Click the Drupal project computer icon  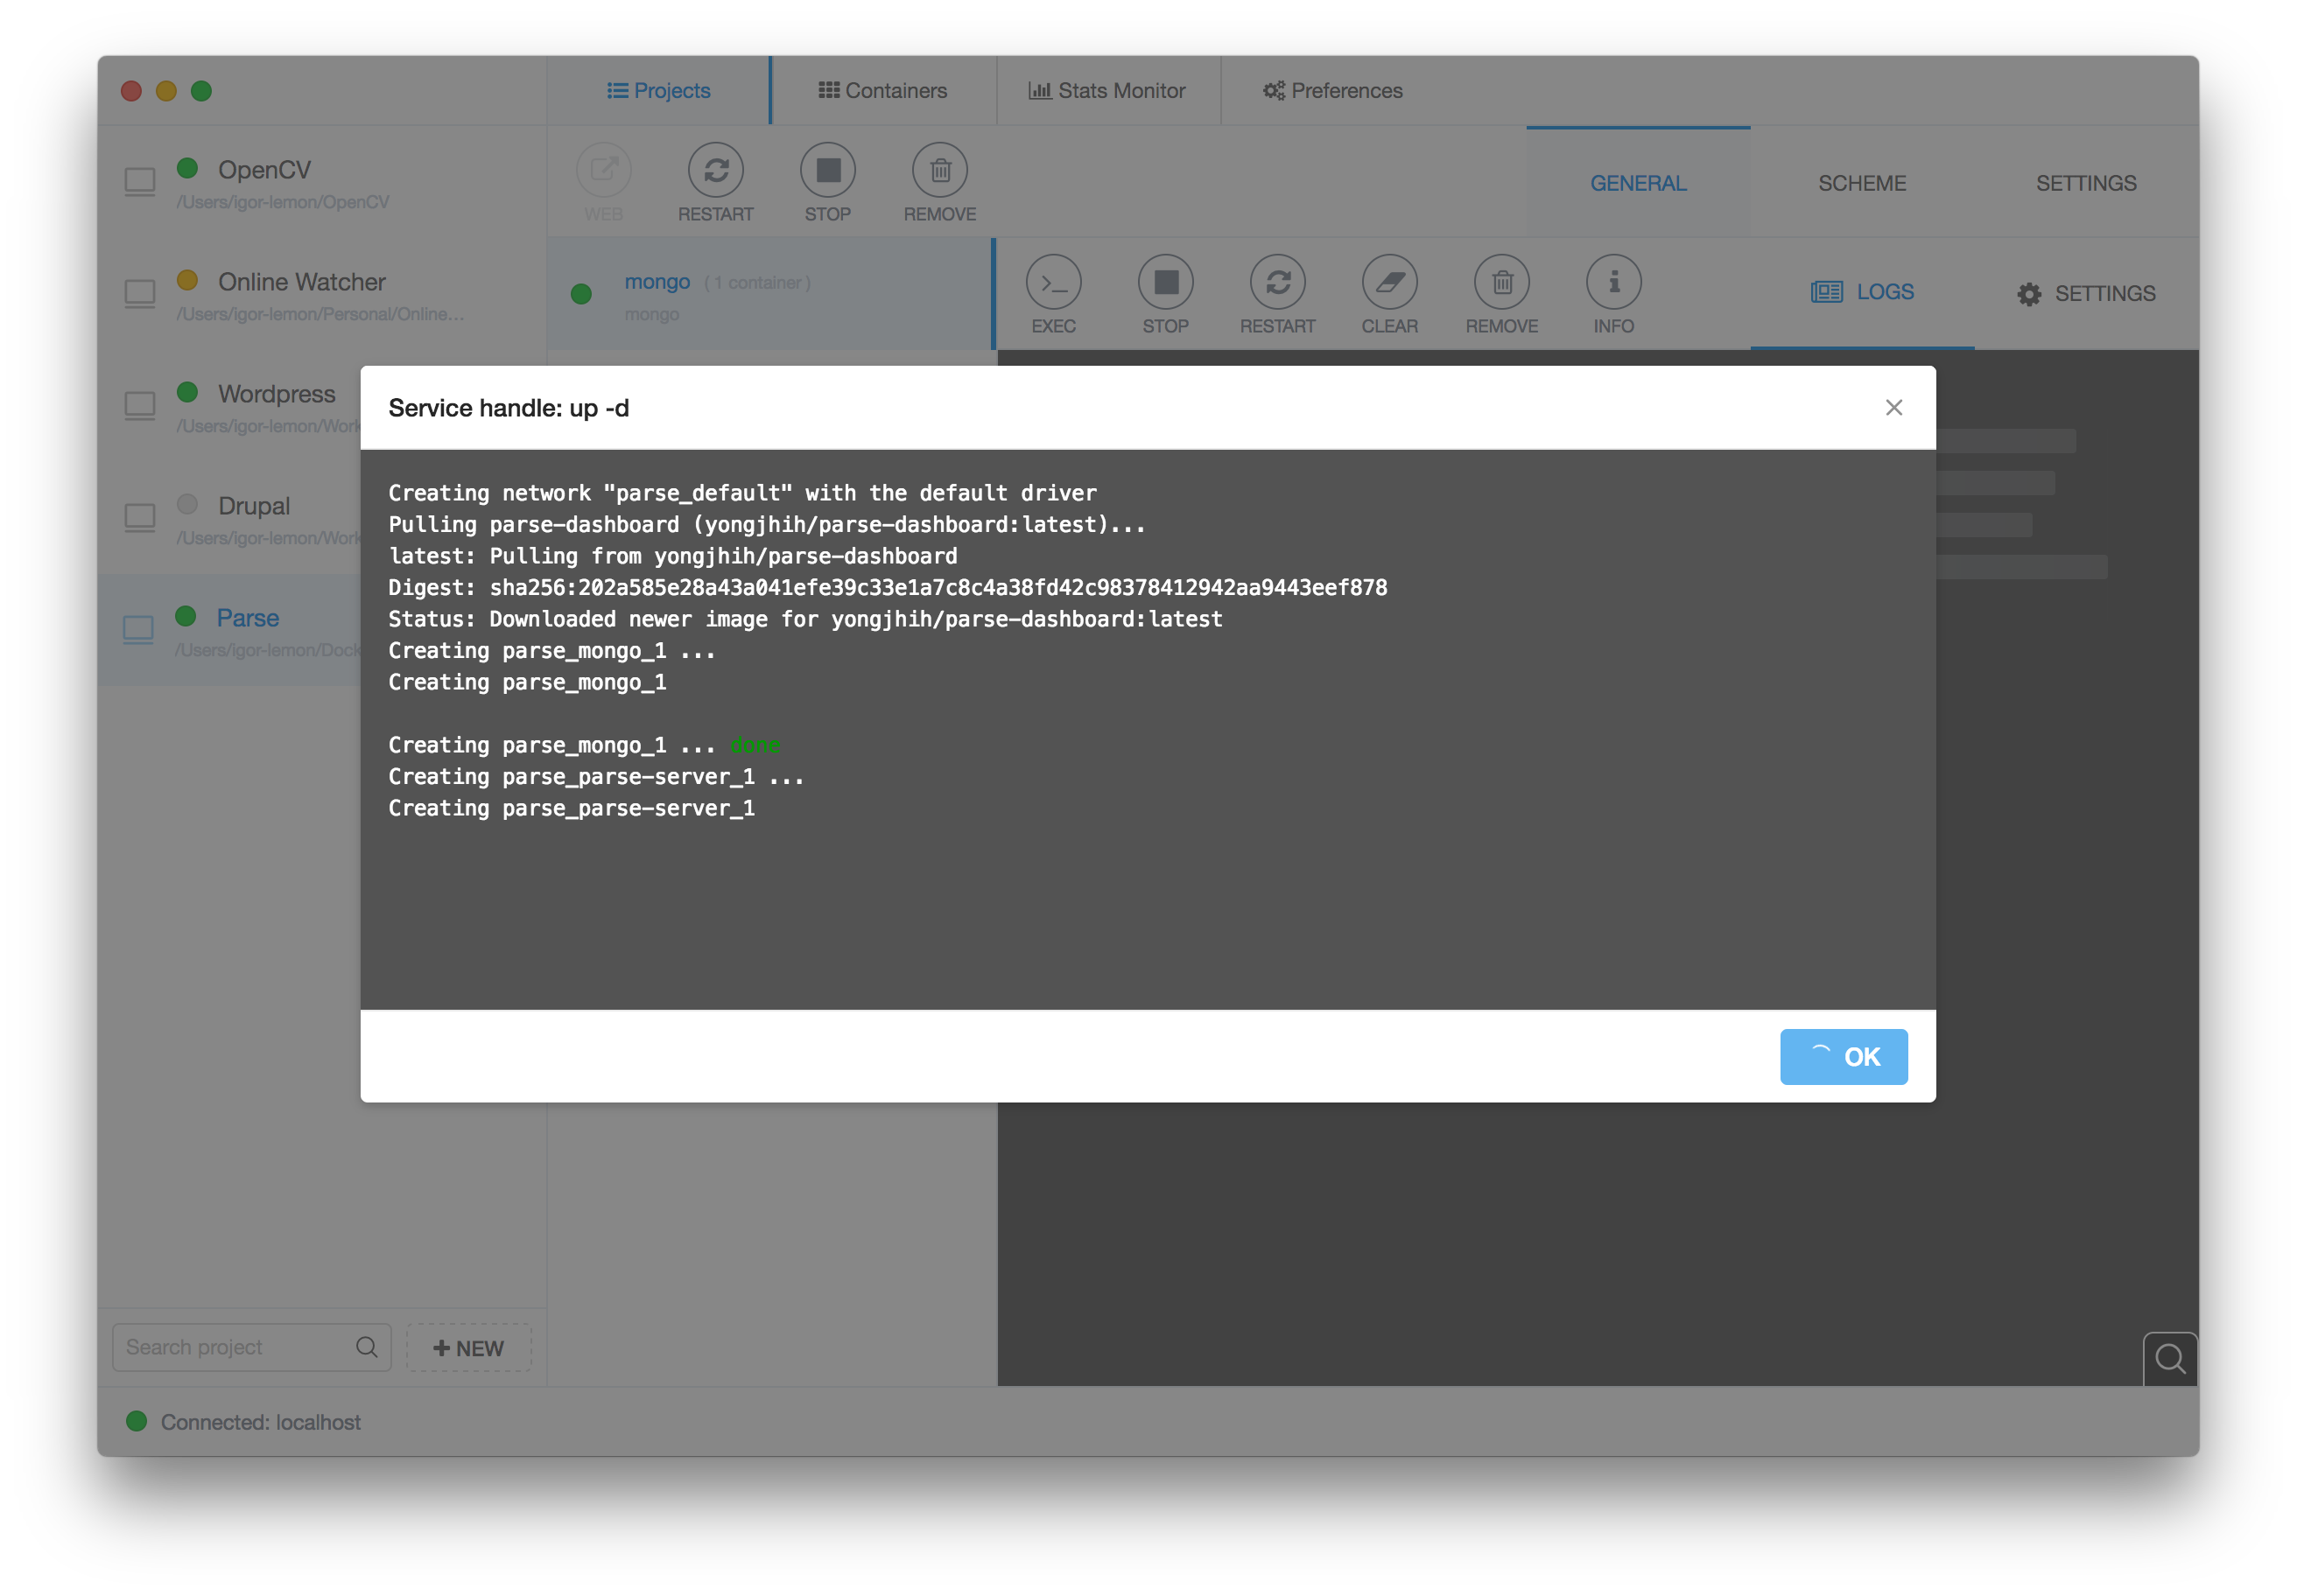point(140,518)
